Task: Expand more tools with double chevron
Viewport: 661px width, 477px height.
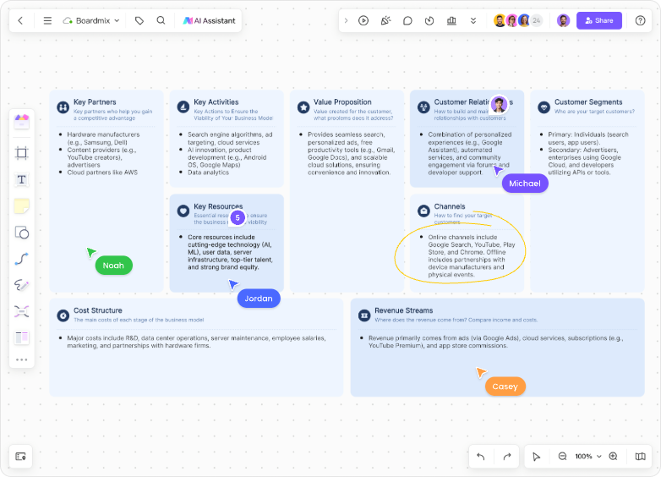Action: click(473, 20)
